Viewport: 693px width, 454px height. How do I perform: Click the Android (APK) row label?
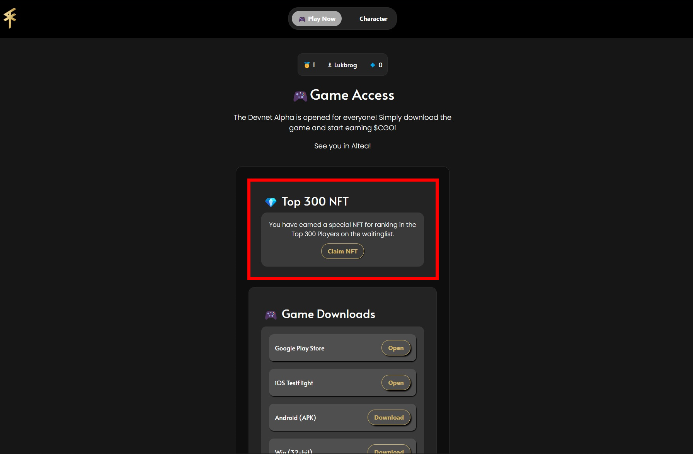(x=295, y=418)
